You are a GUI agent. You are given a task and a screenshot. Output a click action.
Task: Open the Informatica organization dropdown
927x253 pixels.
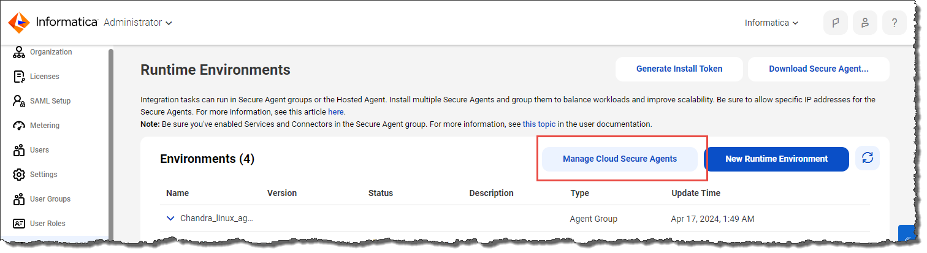tap(771, 23)
